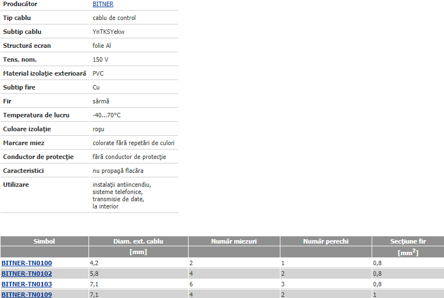The image size is (444, 298).
Task: Select the subtype text 'YnTKSYekw'
Action: click(108, 32)
